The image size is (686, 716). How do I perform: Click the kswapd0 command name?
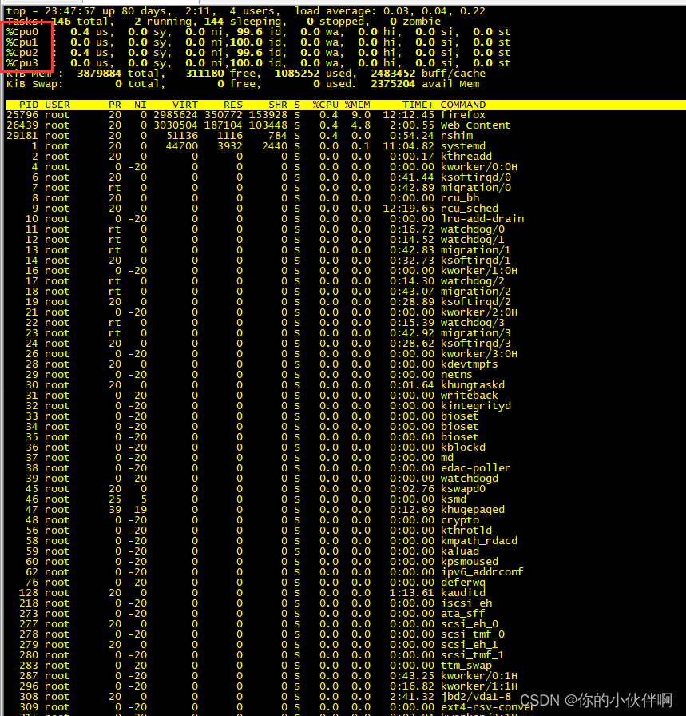(463, 489)
